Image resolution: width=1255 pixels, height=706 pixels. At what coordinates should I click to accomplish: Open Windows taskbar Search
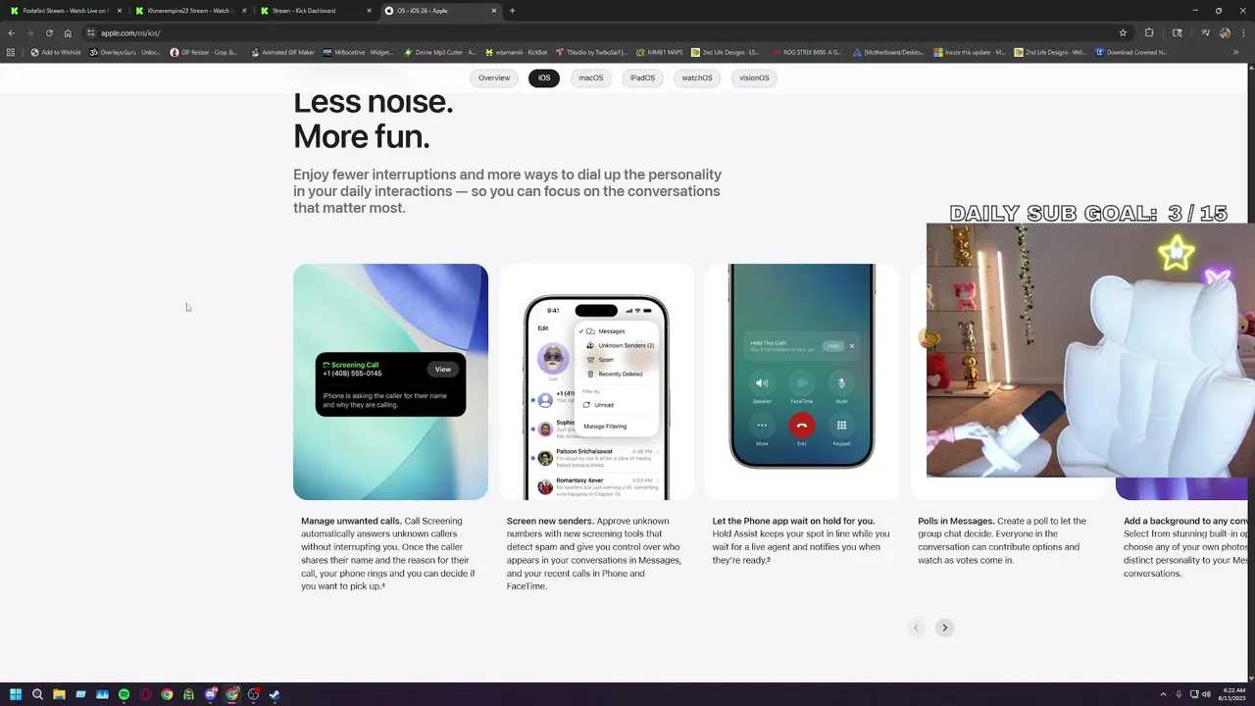pos(37,694)
